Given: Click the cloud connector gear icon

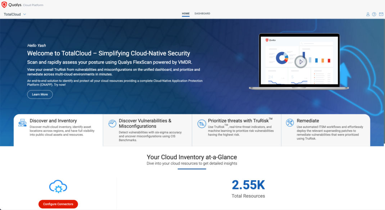Looking at the screenshot, I should [x=58, y=186].
